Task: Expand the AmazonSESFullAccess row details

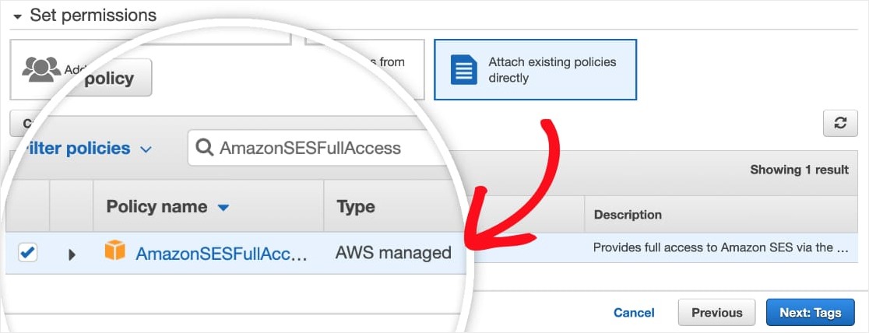Action: (72, 254)
